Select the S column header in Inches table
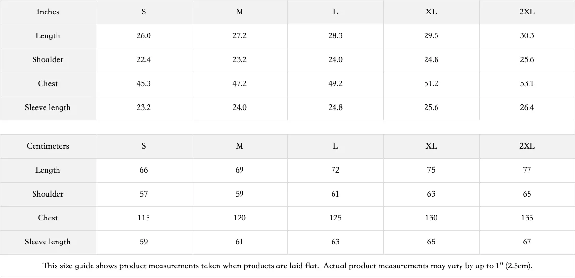Screen dimensions: 575x278 [x=144, y=12]
